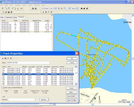Click OK in Track Properties
Viewport: 134px width, 107px height.
[72, 59]
